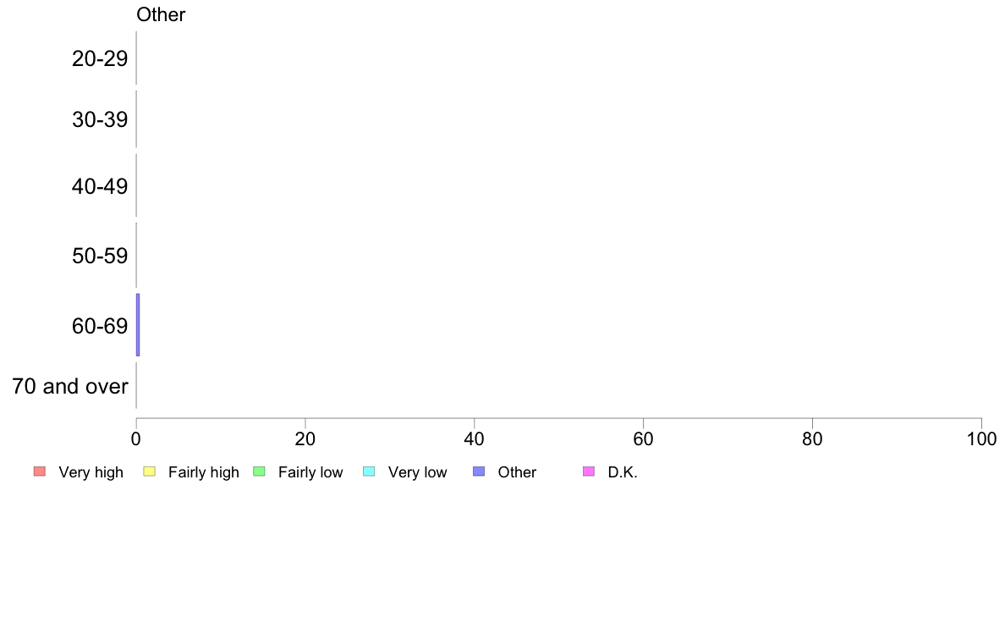Click the Fairly low legend text

click(x=310, y=472)
